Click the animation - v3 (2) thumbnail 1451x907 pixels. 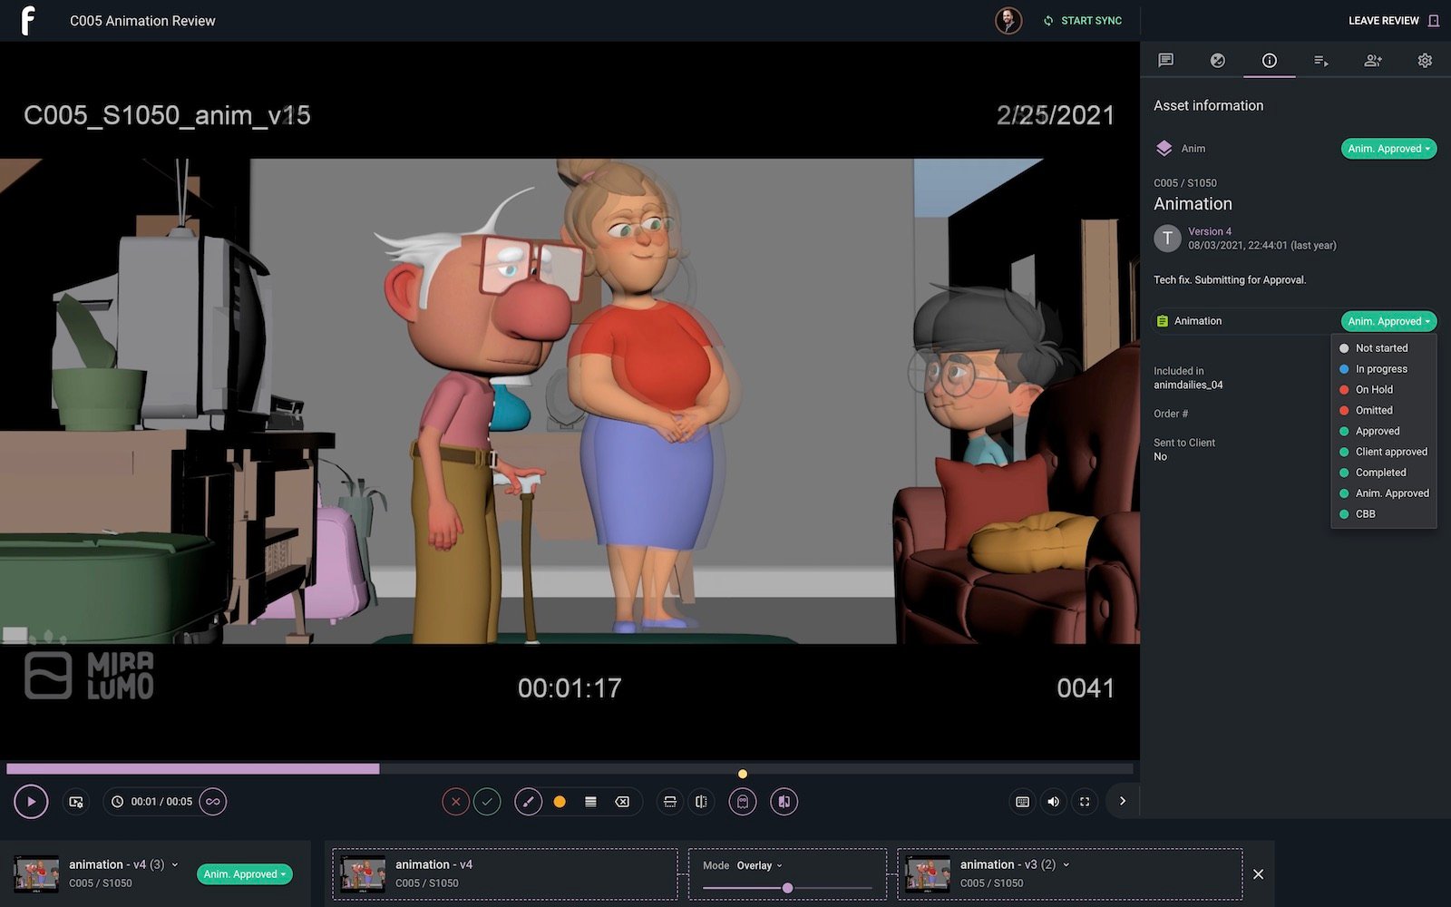pos(928,874)
